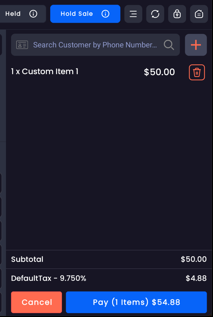
Task: Click the info icon on Held button
Action: pos(33,14)
